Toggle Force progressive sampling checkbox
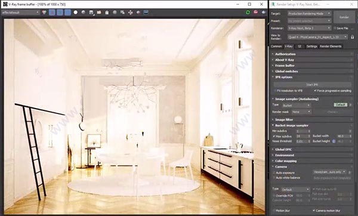The height and width of the screenshot is (216, 358). click(x=315, y=91)
